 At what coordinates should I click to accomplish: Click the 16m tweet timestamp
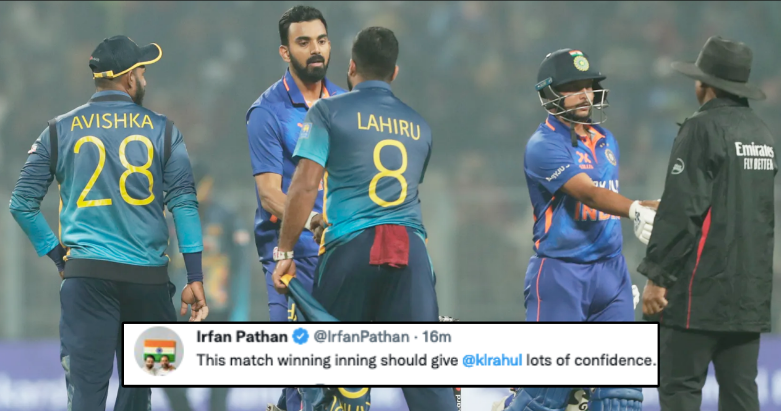[x=436, y=337]
